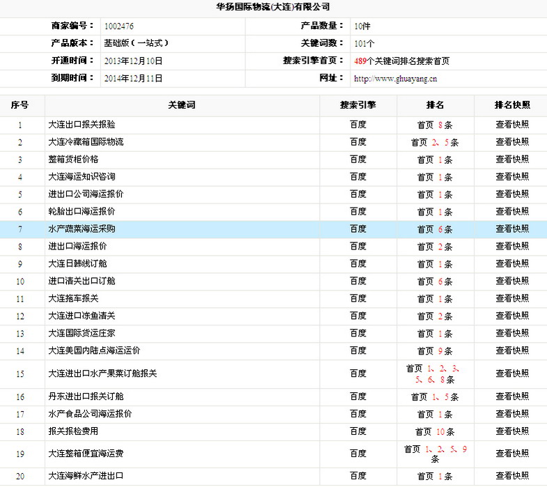The height and width of the screenshot is (487, 547).
Task: View snapshot of 大连日韩线订舱 ranking
Action: [x=511, y=264]
